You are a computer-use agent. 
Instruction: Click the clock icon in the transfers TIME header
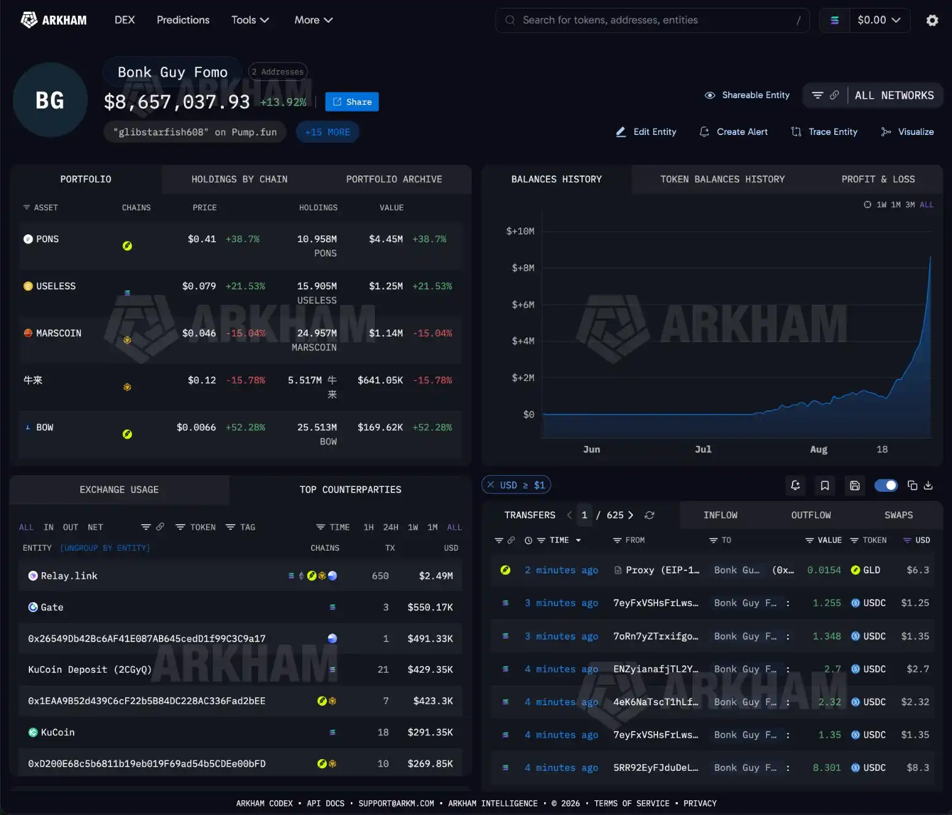pyautogui.click(x=528, y=540)
